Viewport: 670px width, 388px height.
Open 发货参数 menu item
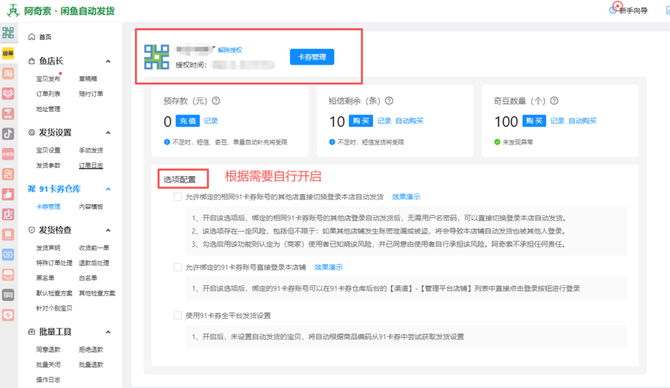coord(48,166)
